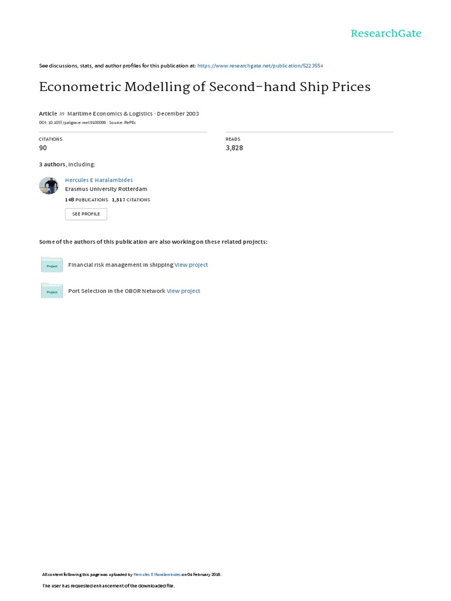Click the 148 publications stat
The height and width of the screenshot is (601, 451).
pyautogui.click(x=86, y=200)
